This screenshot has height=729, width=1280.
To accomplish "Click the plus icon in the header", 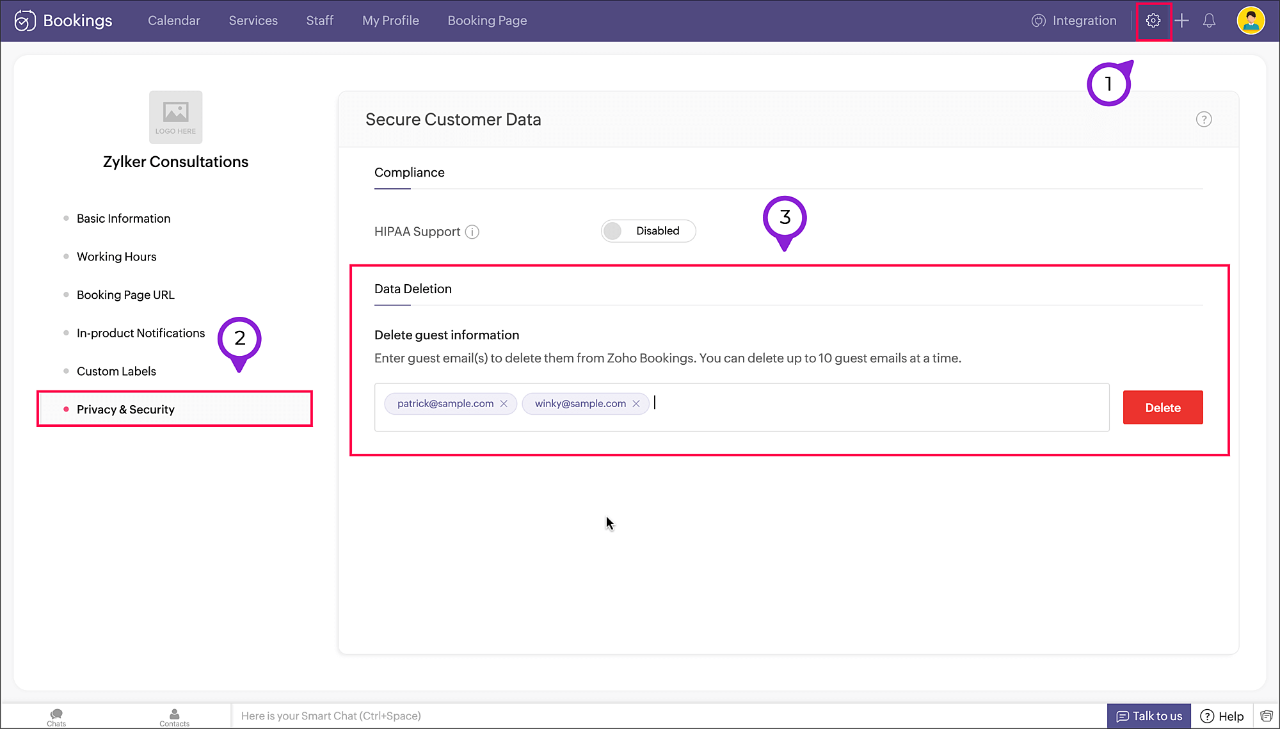I will point(1181,21).
